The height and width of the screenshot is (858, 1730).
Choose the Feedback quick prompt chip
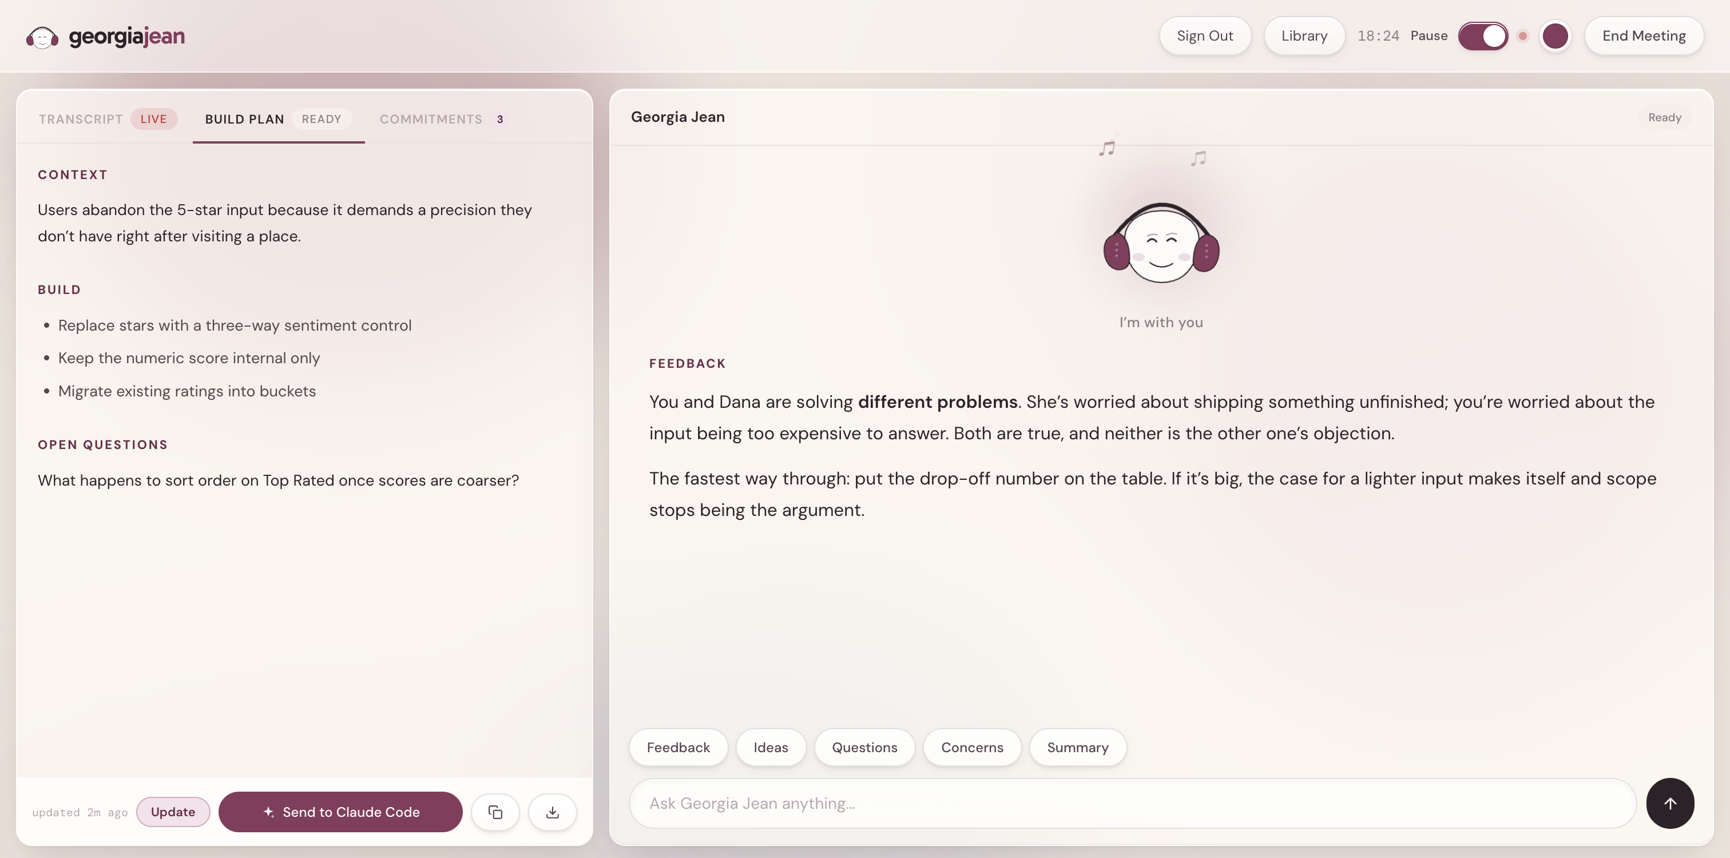(x=678, y=747)
